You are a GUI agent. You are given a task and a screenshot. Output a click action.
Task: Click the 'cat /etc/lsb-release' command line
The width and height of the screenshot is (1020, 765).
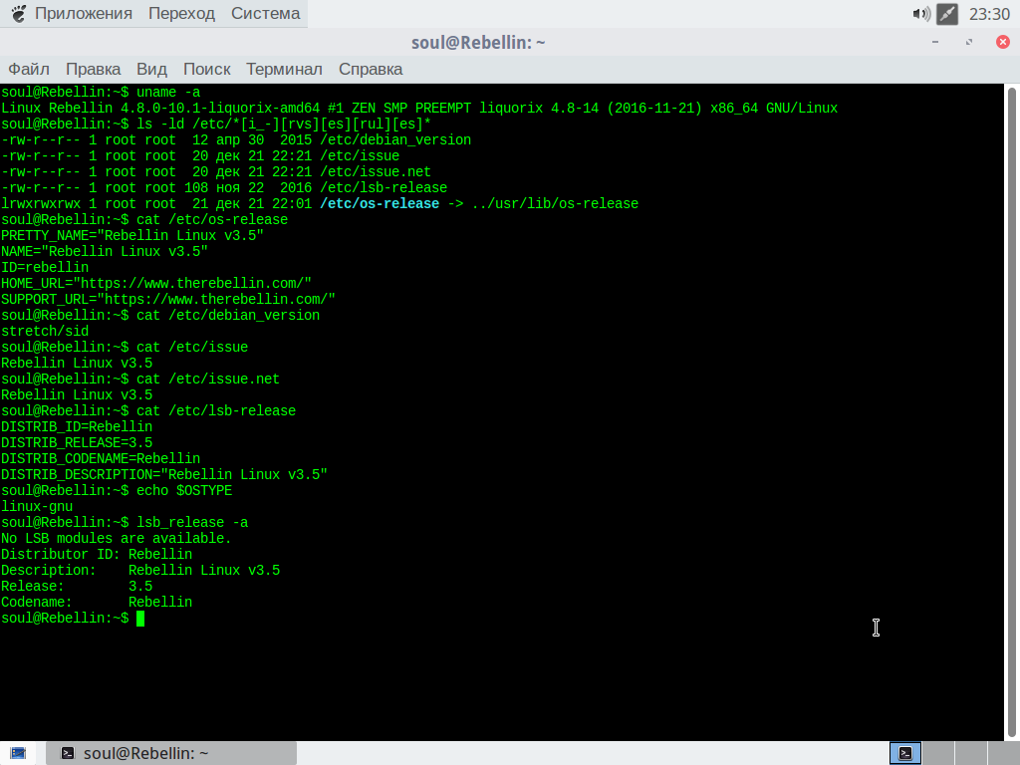[148, 411]
